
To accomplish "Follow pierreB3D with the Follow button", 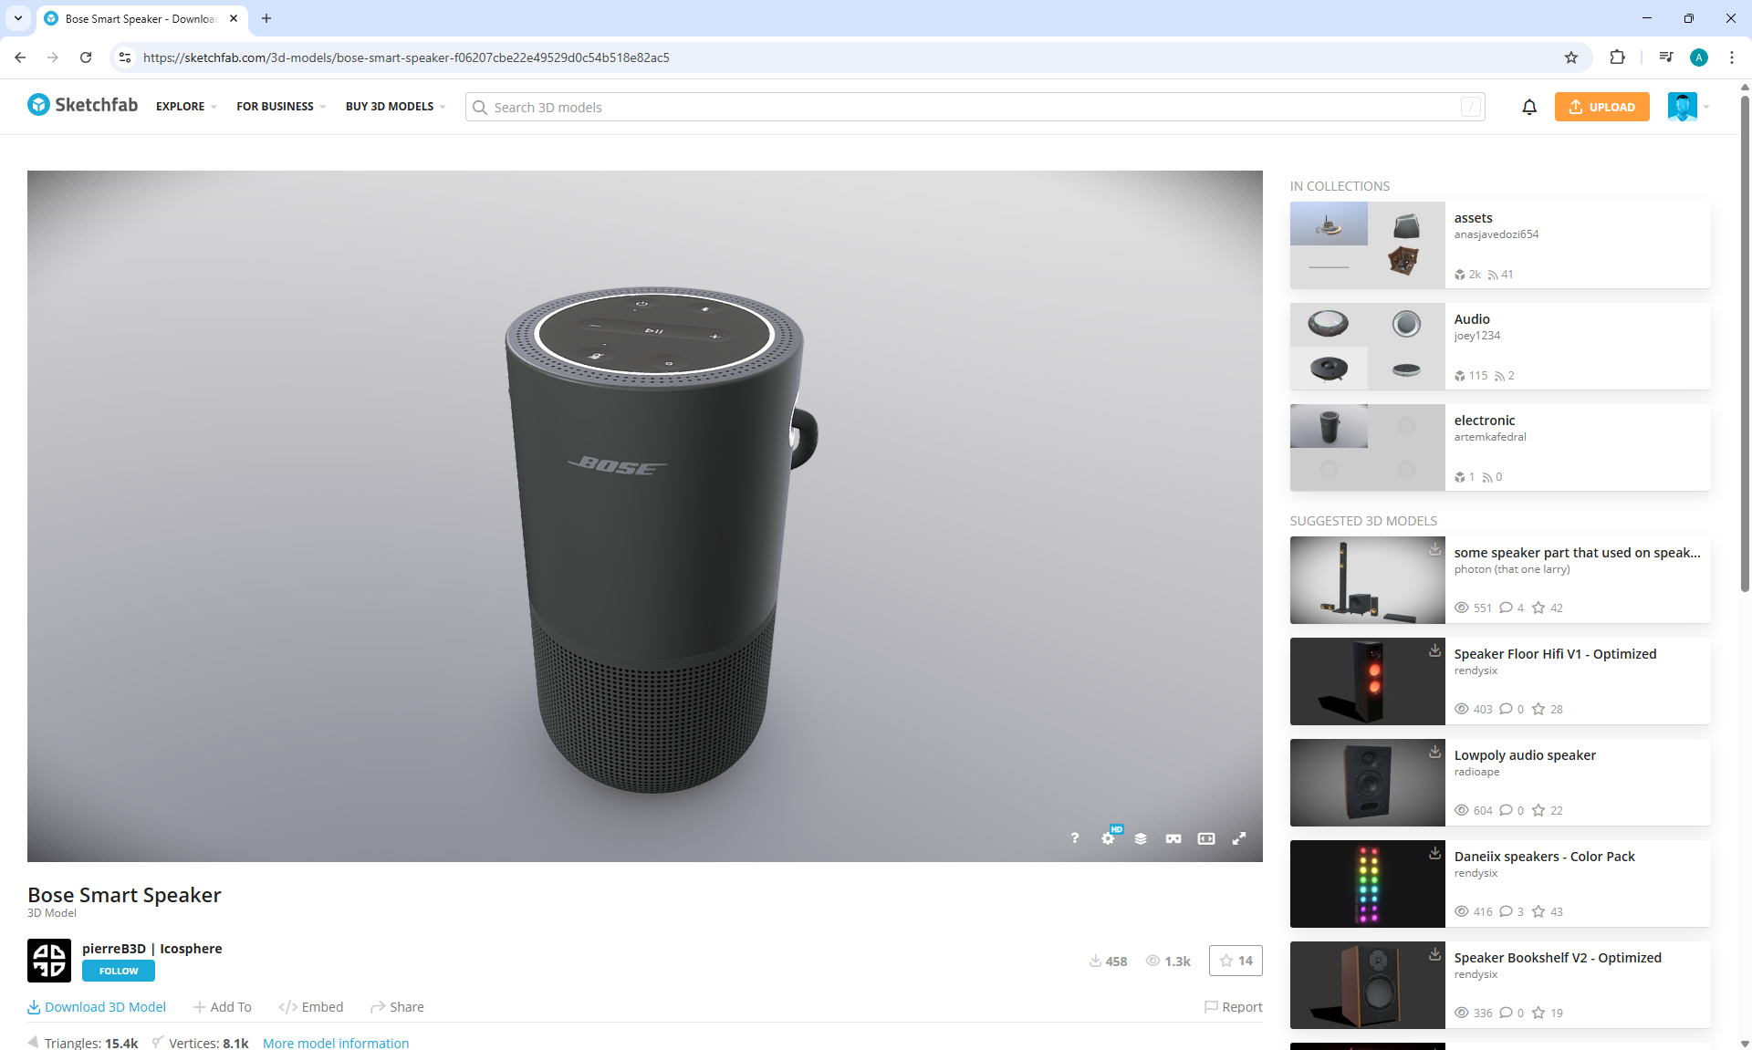I will point(119,971).
